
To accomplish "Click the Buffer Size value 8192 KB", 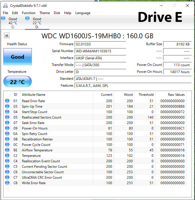I will (x=177, y=44).
